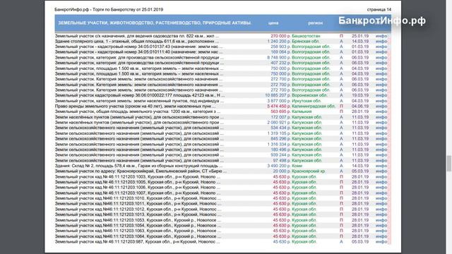
Task: Click the date '19.03.19' in the Воронежская обл. row
Action: click(x=360, y=95)
